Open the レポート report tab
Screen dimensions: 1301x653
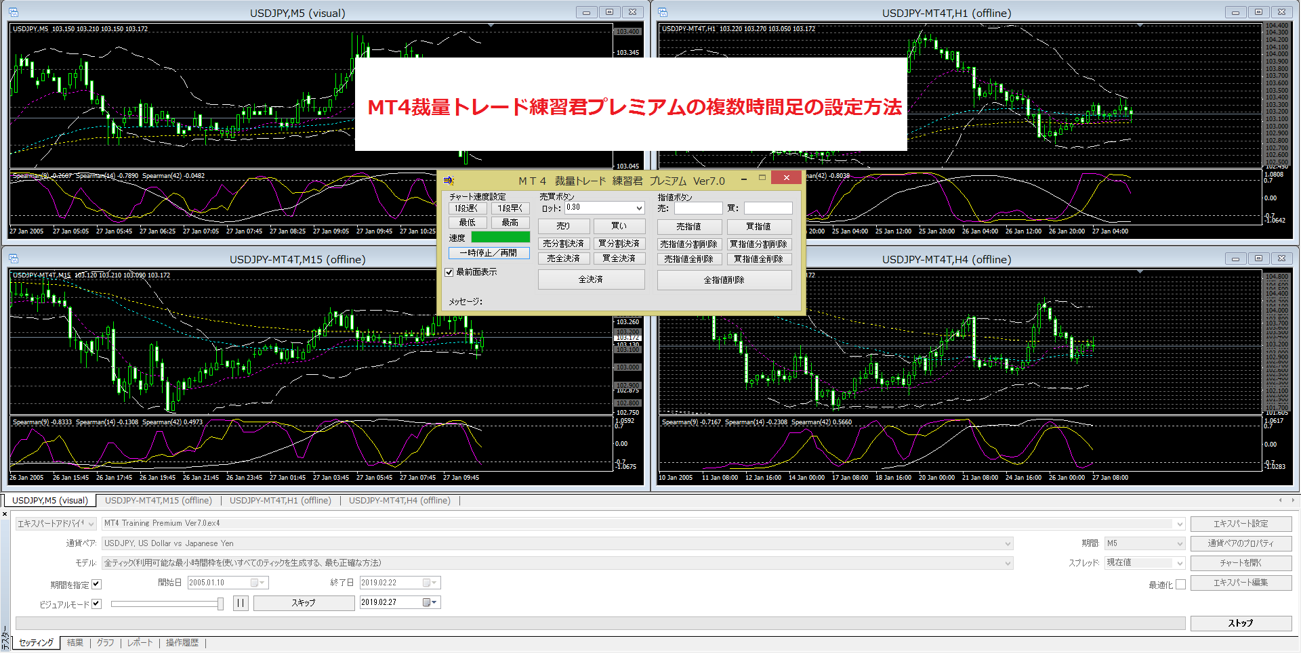tap(140, 643)
